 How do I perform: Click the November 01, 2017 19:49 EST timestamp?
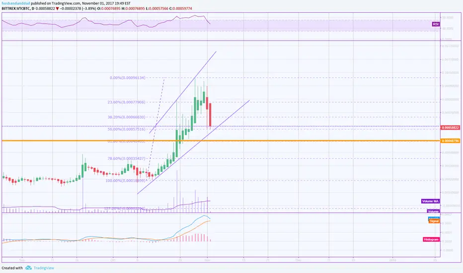coord(106,3)
